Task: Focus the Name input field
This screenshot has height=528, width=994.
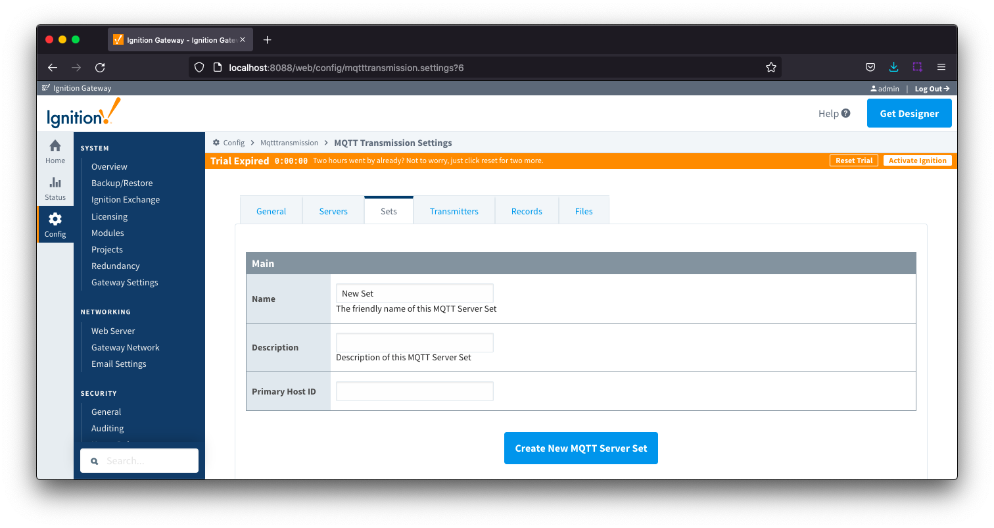Action: [x=415, y=293]
